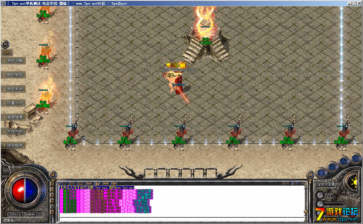Open the bag inventory round icon
Image resolution: width=363 pixels, height=224 pixels.
333,167
